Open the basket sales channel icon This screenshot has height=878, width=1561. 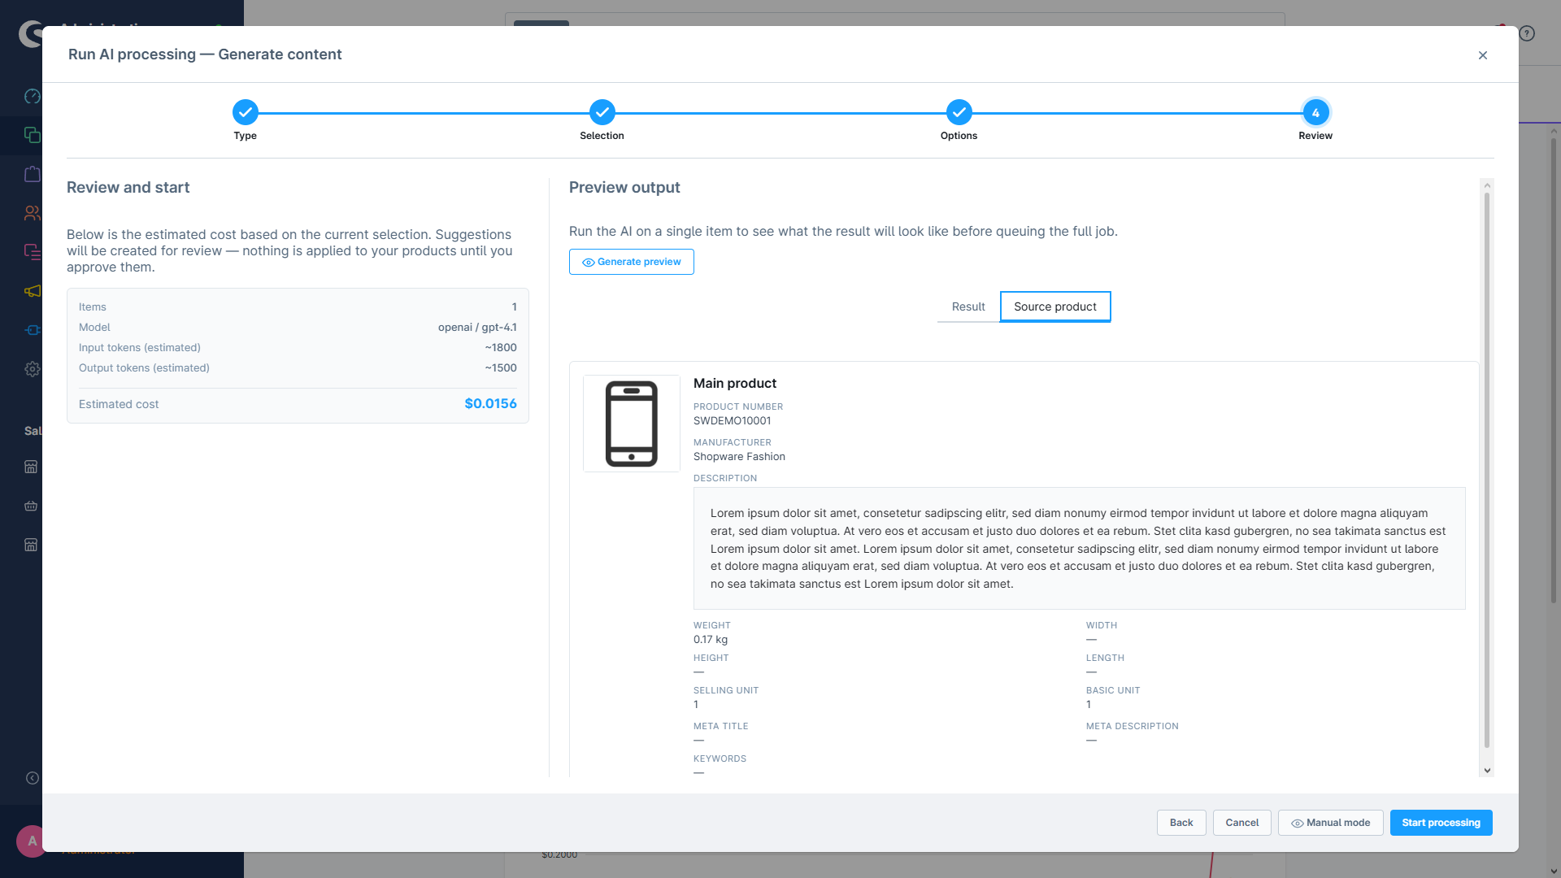coord(31,506)
